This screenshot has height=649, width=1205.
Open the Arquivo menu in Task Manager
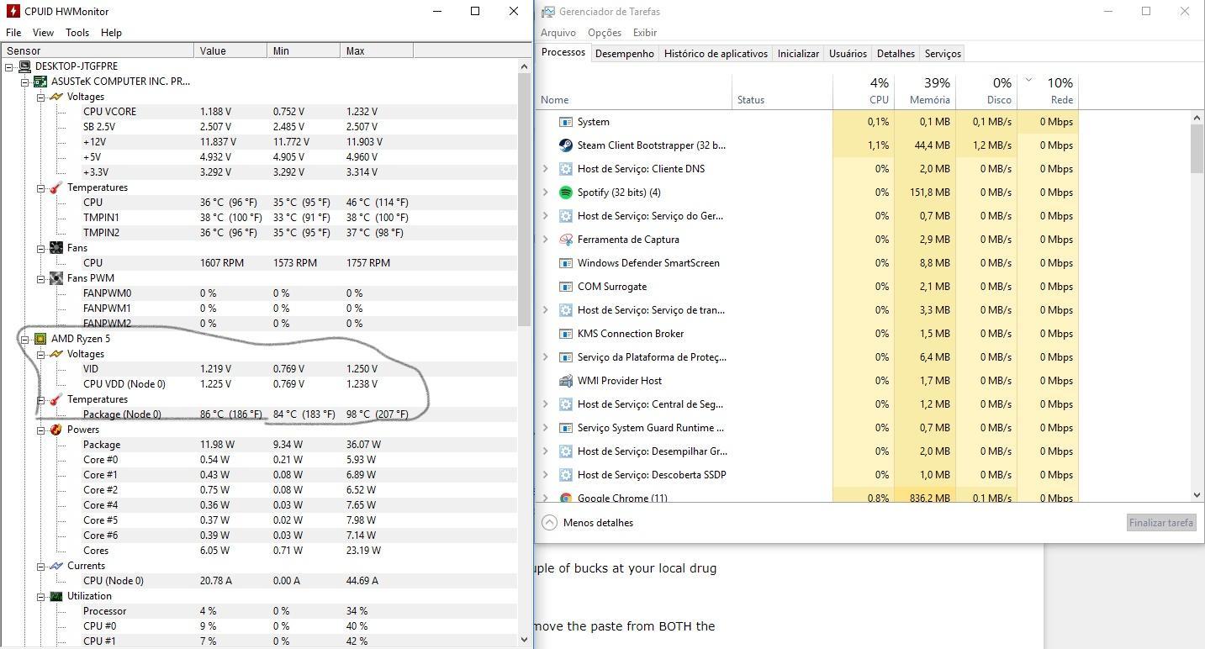point(558,33)
